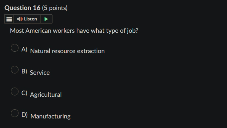Select radio button for option A
Screen dimensions: 227x128
15,48
